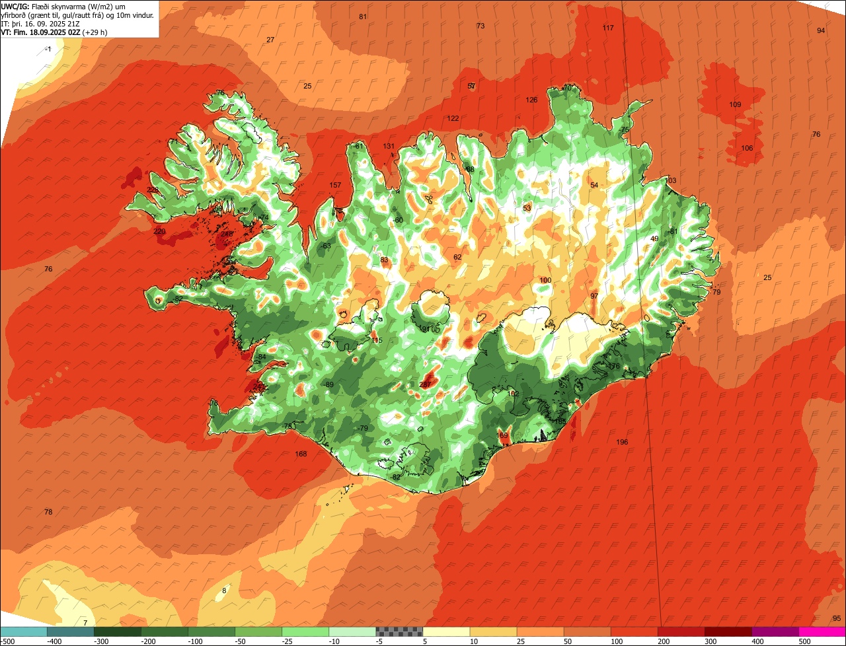Image resolution: width=846 pixels, height=646 pixels.
Task: Pick the pale mint swatch right of -10
Action: pos(352,631)
